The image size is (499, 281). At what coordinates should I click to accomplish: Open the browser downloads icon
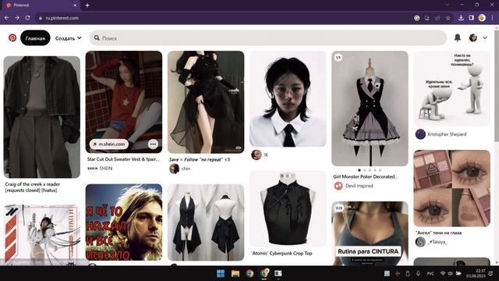[461, 18]
